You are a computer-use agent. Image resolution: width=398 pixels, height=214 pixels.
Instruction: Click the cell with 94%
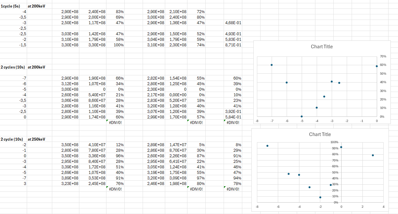point(233,178)
